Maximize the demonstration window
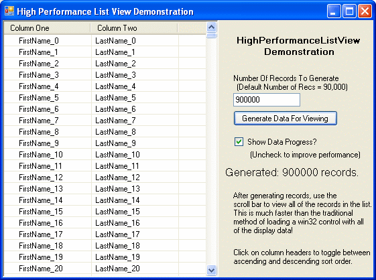Viewport: 376px width, 280px height. pyautogui.click(x=349, y=11)
